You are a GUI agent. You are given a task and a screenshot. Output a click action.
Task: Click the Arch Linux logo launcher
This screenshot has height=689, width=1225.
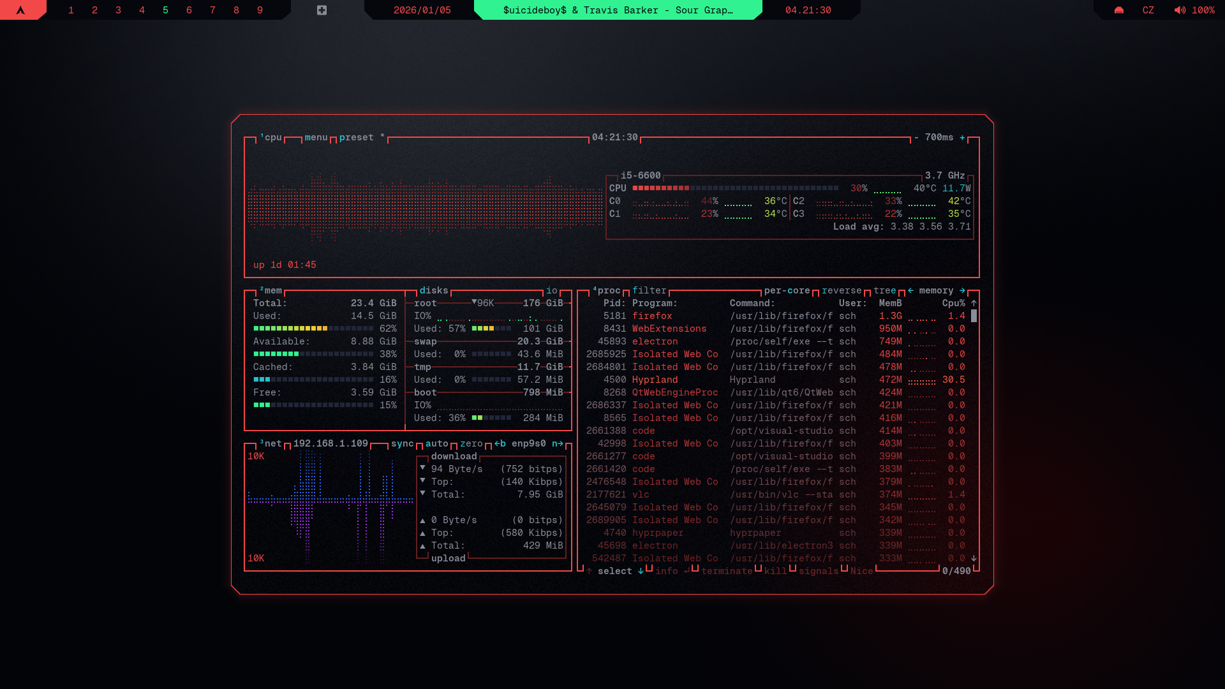tap(20, 10)
